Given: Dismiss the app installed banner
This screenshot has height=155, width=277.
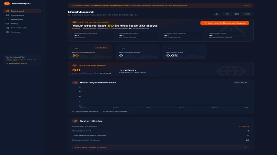Looking at the screenshot, I should pyautogui.click(x=247, y=6).
